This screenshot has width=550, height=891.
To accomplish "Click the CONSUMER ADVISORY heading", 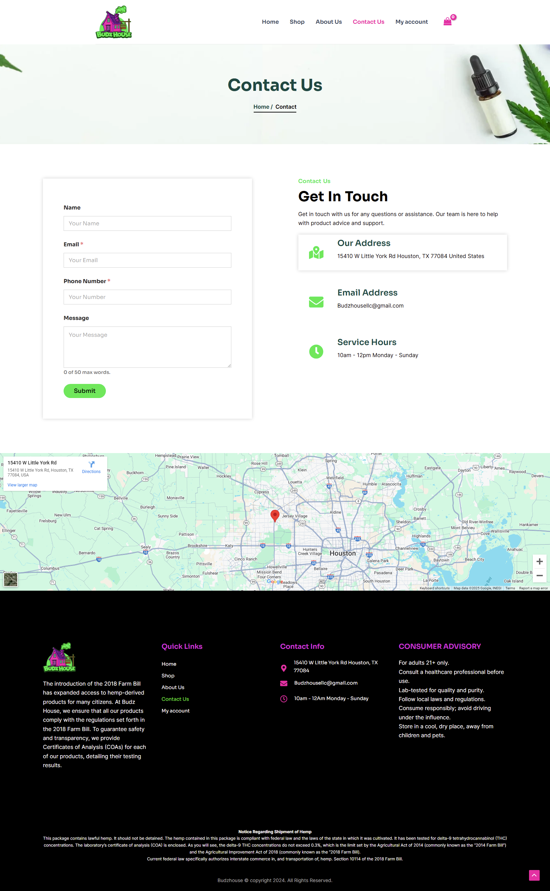I will (439, 646).
